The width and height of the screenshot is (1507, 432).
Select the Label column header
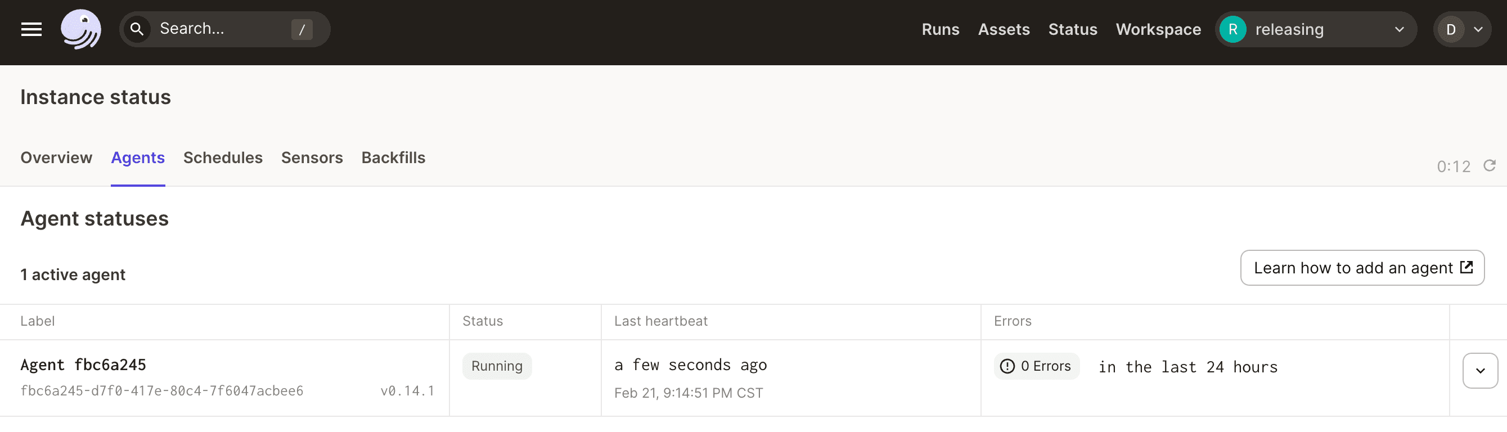pyautogui.click(x=38, y=321)
